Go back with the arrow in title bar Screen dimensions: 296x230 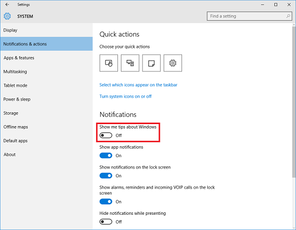[6, 4]
